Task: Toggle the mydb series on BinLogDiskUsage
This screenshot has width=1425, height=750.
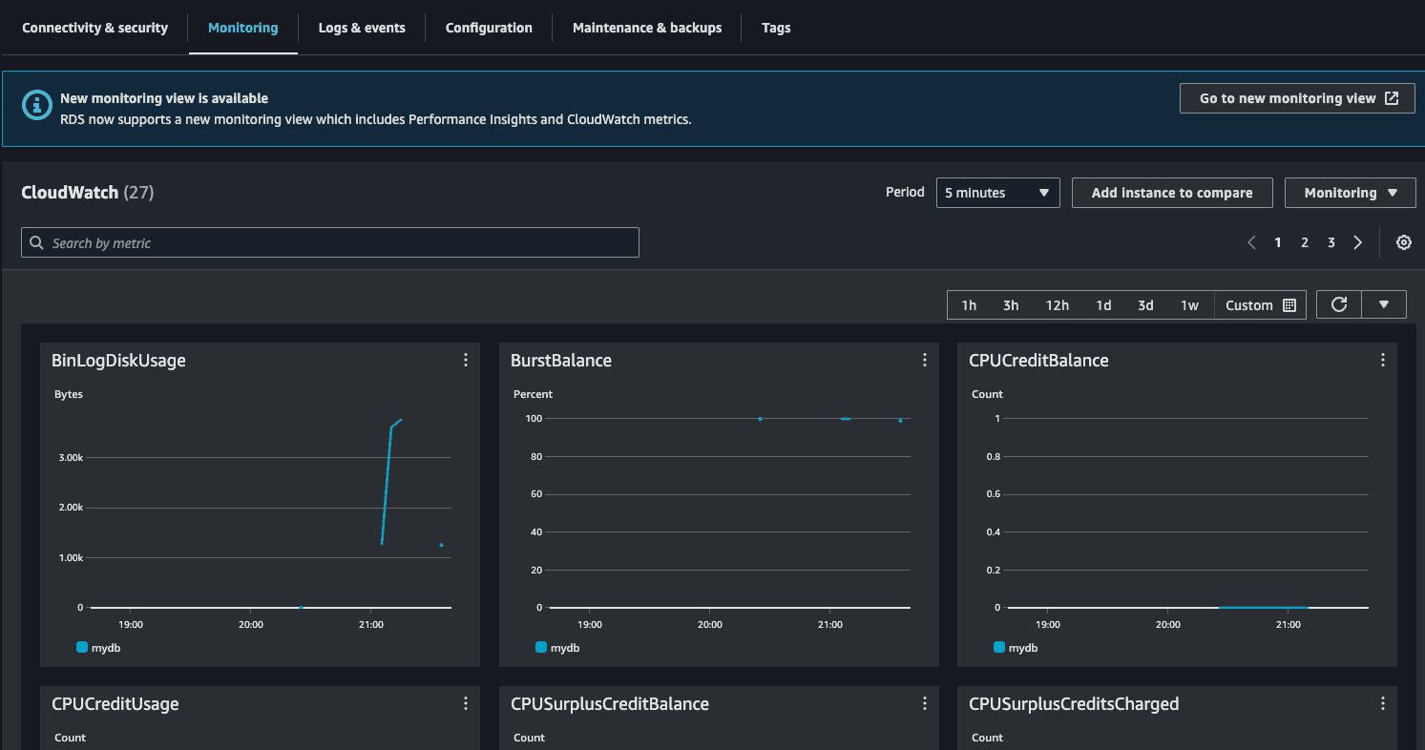Action: [98, 647]
